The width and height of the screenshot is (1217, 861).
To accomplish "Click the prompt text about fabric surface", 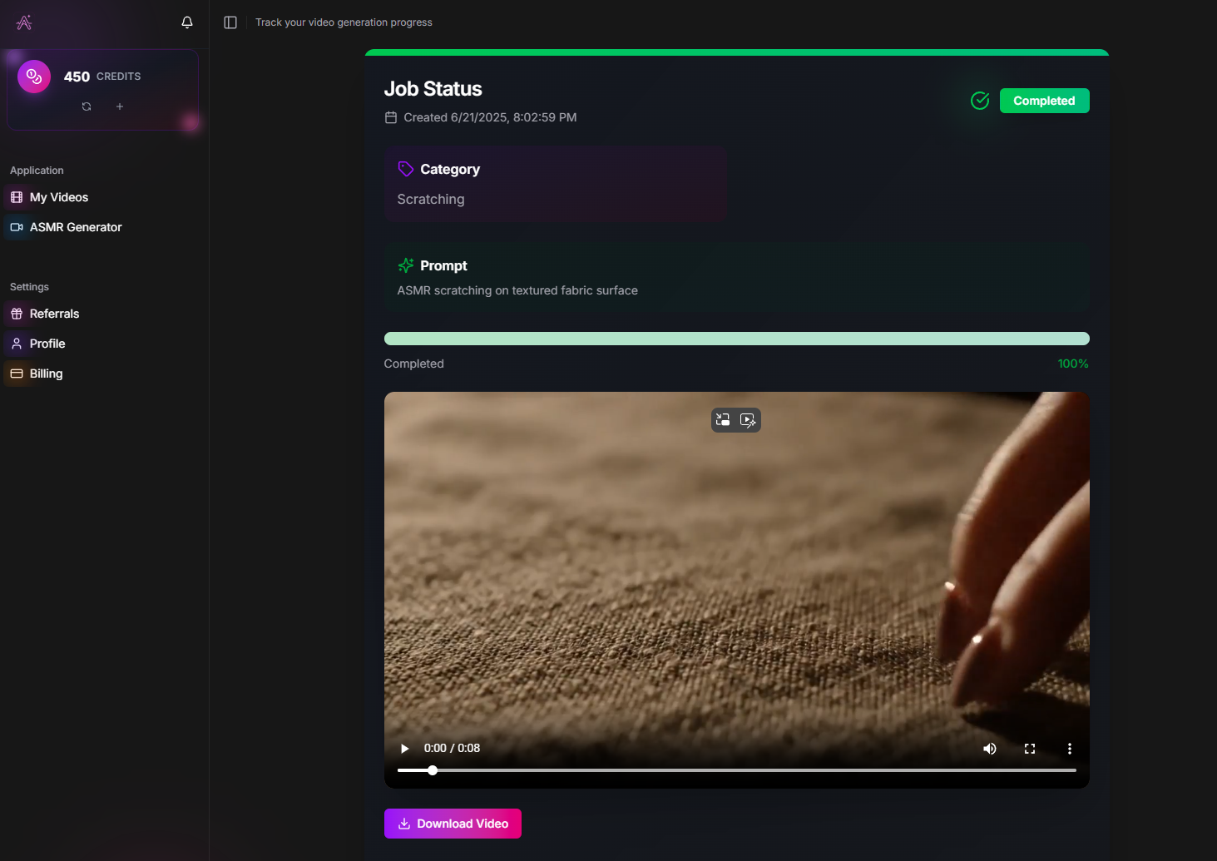I will [x=517, y=290].
